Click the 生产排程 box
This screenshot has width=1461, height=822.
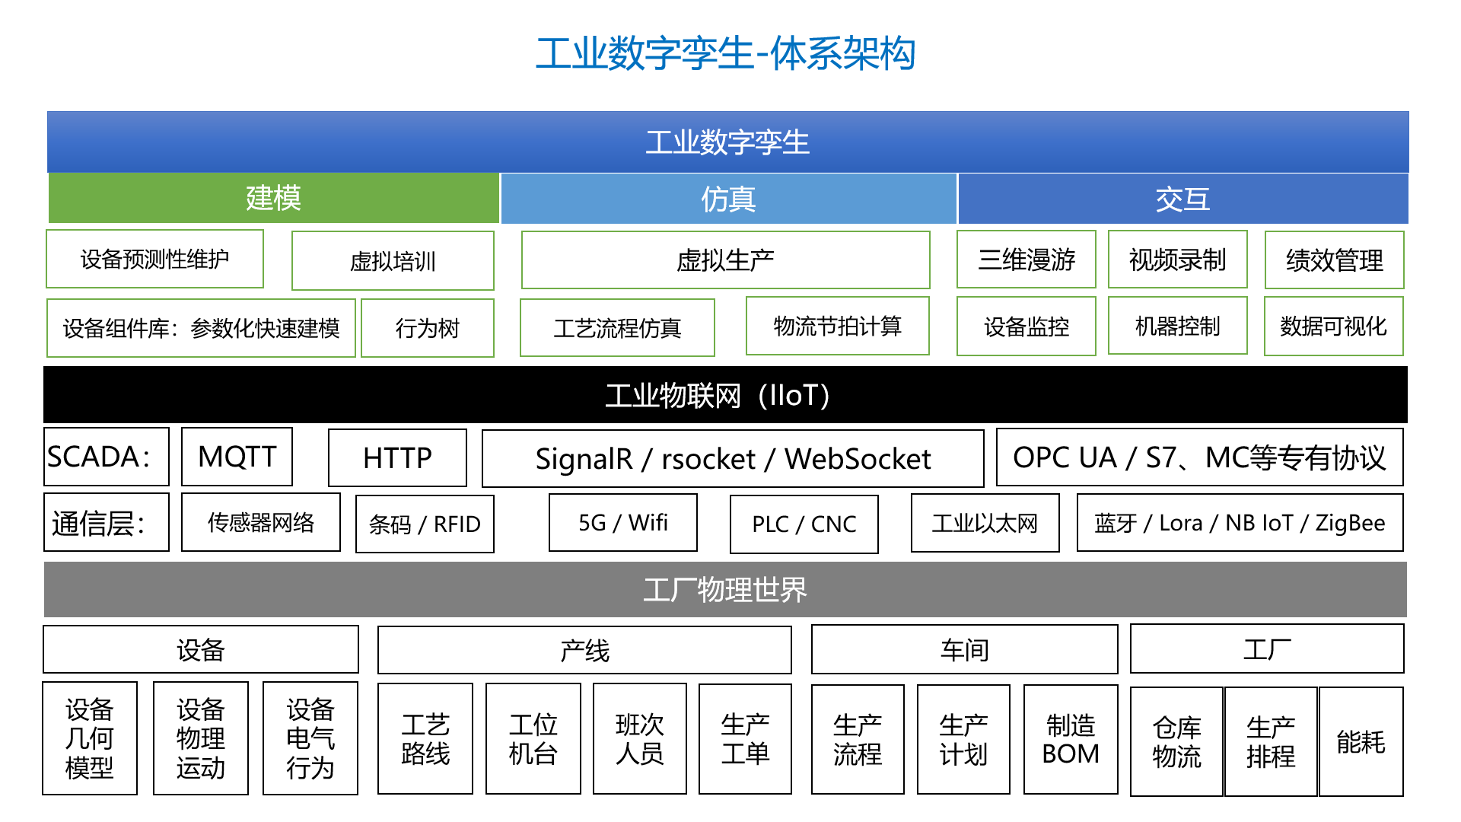click(1271, 742)
